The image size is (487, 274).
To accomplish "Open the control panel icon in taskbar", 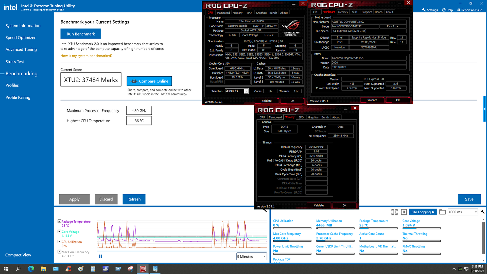I will click(56, 269).
